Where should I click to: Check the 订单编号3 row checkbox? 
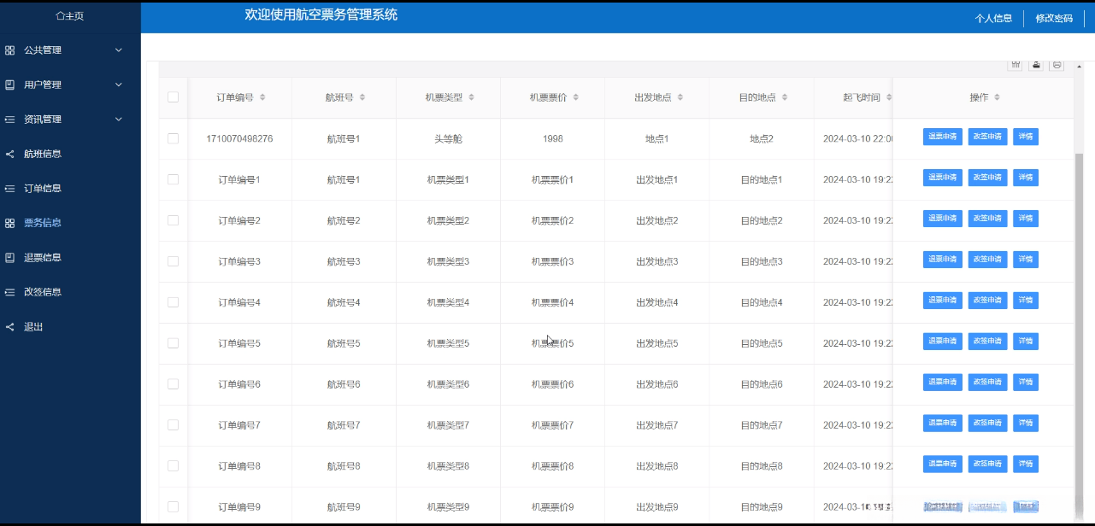click(174, 261)
